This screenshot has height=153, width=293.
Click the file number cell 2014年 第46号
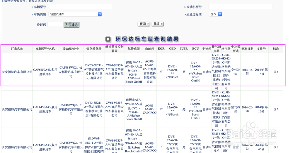coord(261,147)
